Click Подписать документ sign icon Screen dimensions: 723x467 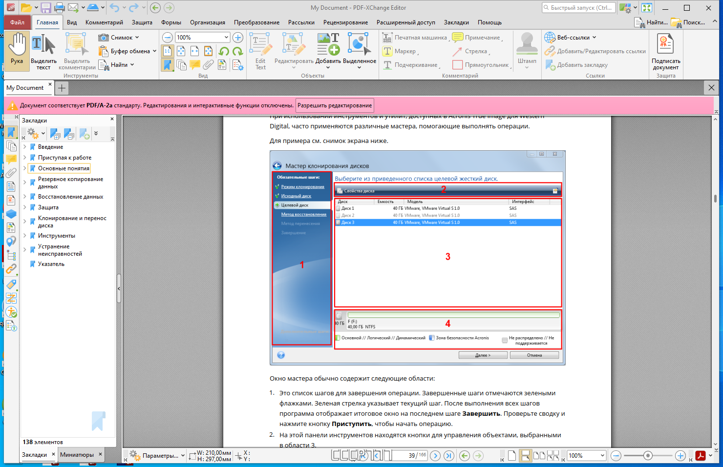tap(666, 51)
